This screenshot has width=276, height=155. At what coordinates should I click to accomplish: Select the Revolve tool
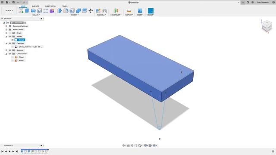pos(33,11)
